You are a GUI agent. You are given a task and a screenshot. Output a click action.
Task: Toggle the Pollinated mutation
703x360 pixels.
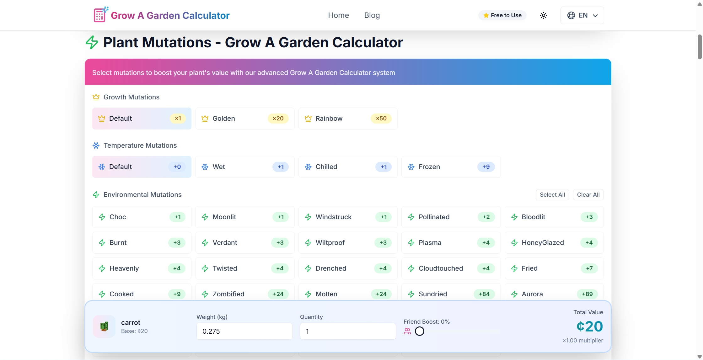click(x=451, y=217)
